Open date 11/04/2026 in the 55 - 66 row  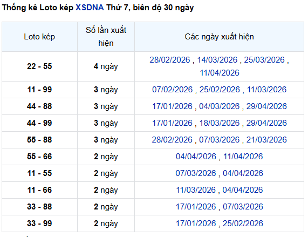pyautogui.click(x=243, y=157)
